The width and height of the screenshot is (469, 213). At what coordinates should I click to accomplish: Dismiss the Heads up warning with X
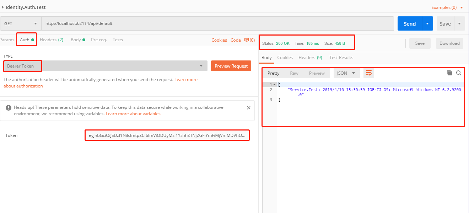[x=248, y=108]
